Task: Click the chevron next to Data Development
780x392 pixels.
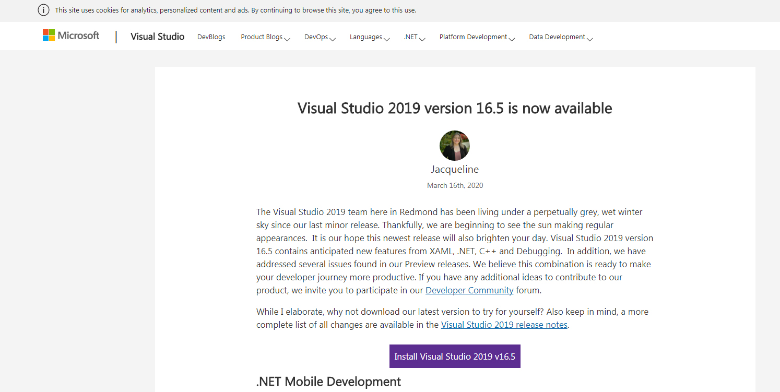Action: [x=590, y=38]
